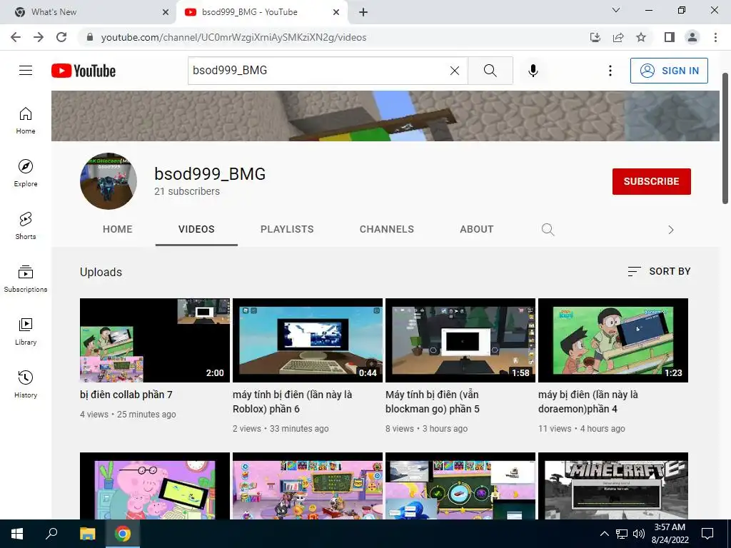Open Library in sidebar
This screenshot has height=548, width=731.
[x=26, y=331]
